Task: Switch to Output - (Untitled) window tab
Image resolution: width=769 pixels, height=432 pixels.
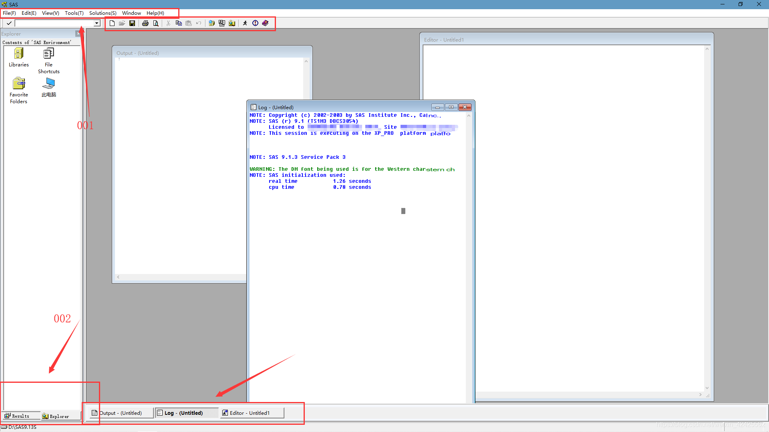Action: 120,413
